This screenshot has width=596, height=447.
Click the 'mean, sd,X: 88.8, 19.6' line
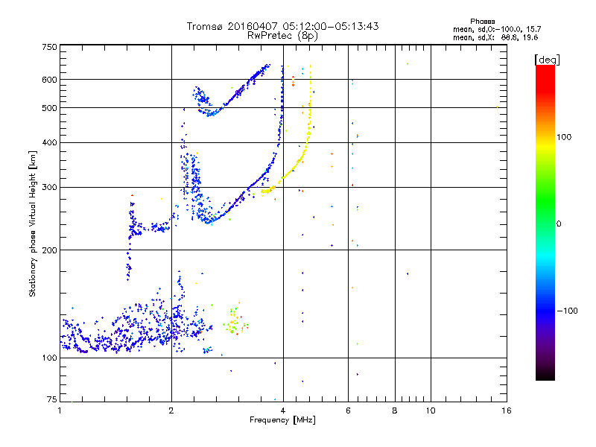click(495, 37)
